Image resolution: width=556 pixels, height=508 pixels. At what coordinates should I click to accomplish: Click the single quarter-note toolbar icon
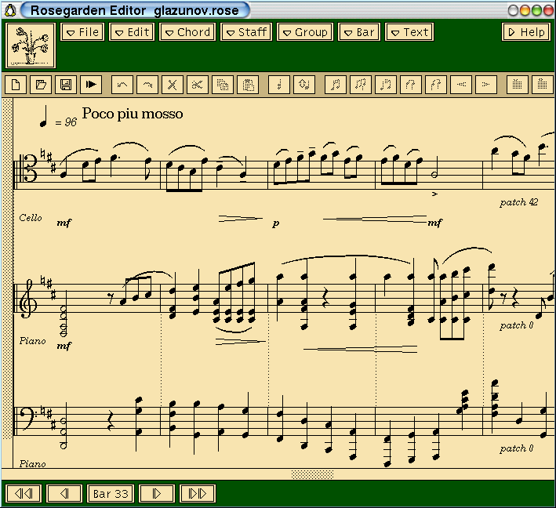279,85
